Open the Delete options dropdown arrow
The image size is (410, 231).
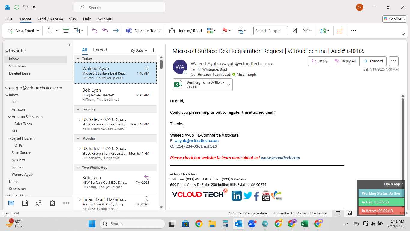[57, 31]
